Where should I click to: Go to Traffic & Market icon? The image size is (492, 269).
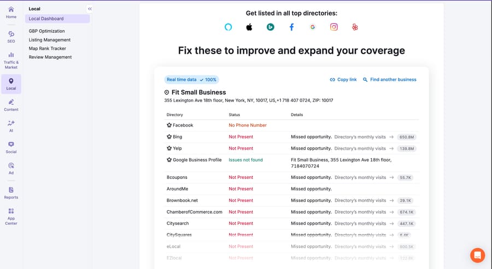click(11, 55)
